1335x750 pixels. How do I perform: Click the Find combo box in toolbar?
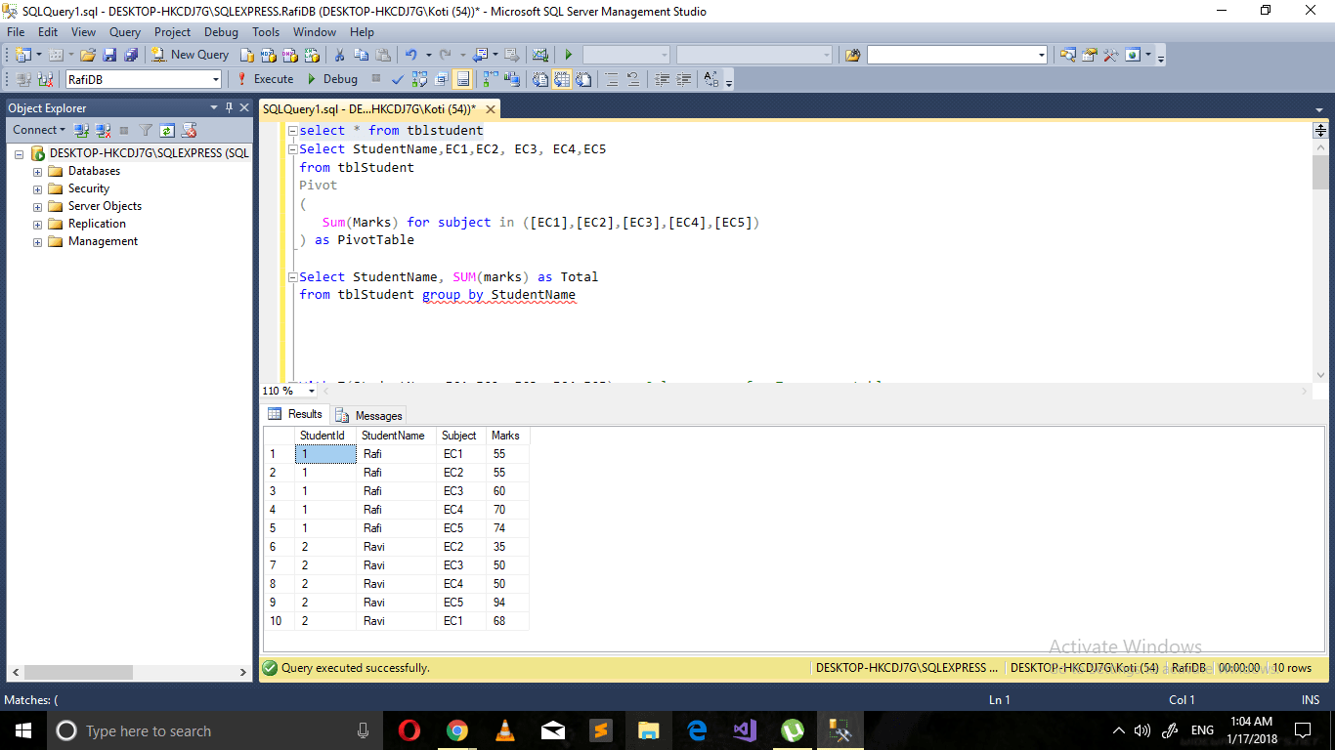tap(957, 55)
